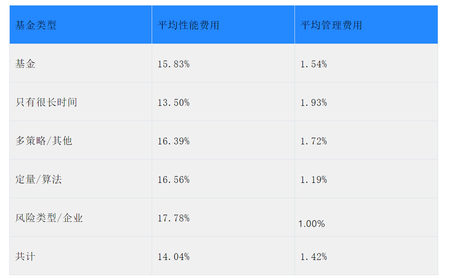Select the 基金 row label

pos(25,64)
